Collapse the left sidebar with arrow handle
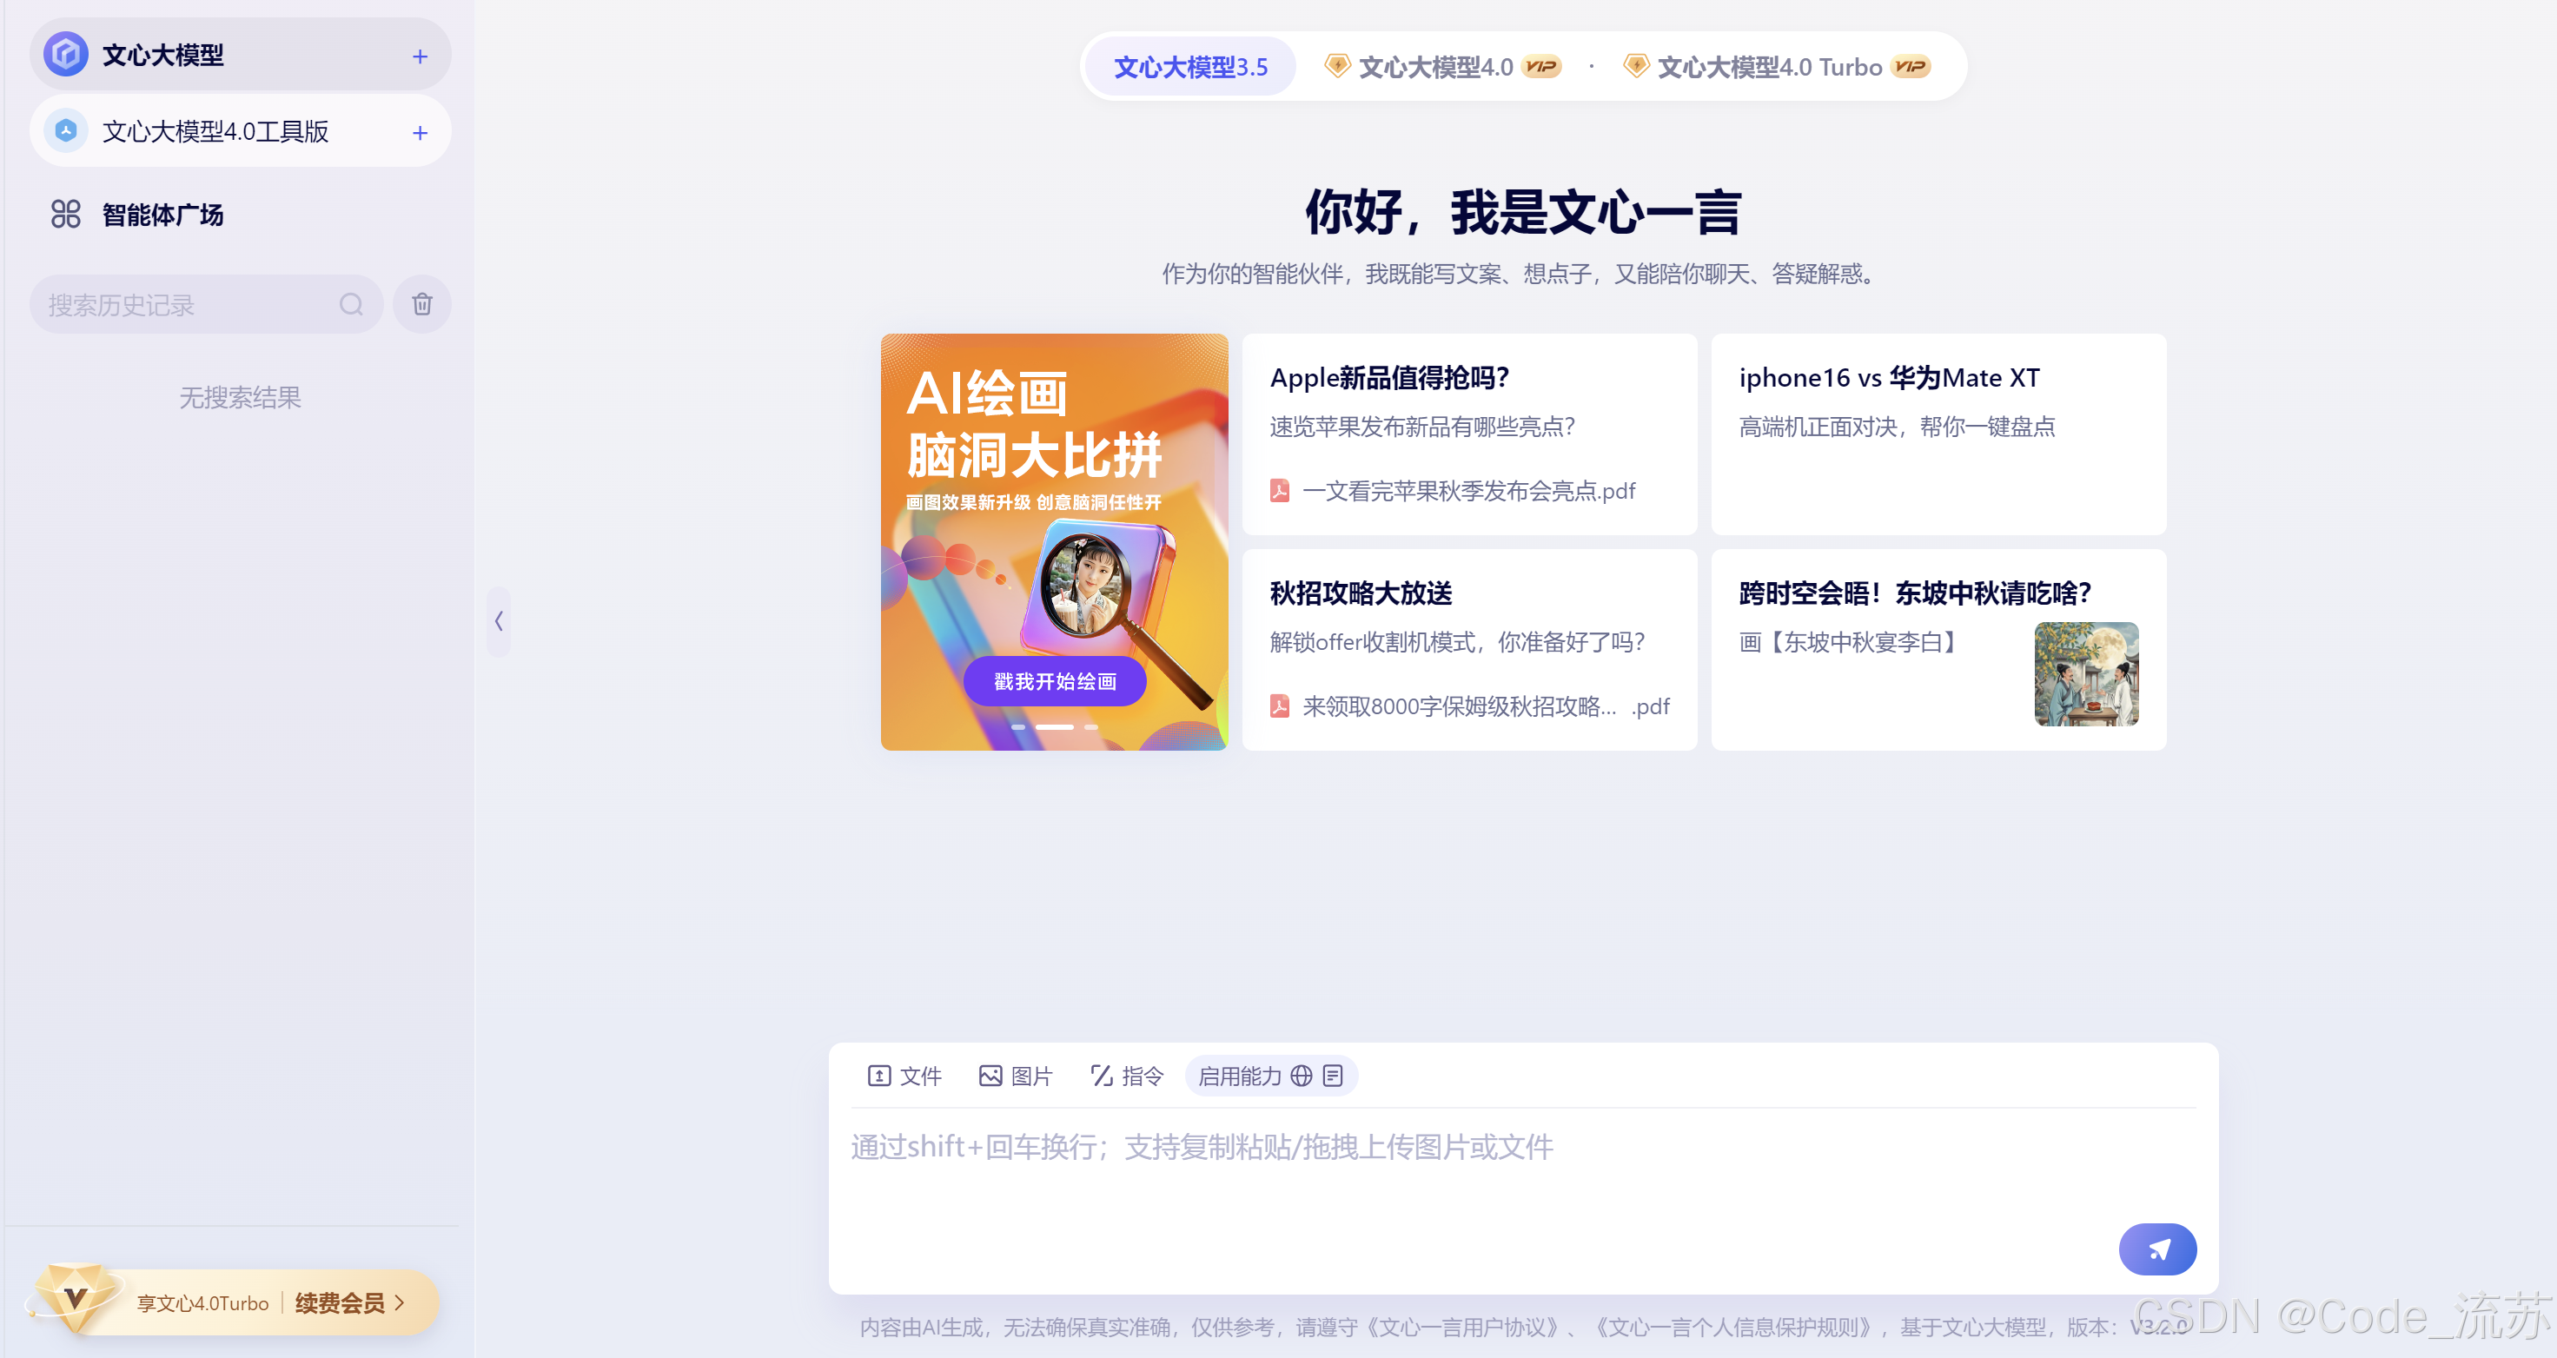2557x1358 pixels. [x=499, y=621]
